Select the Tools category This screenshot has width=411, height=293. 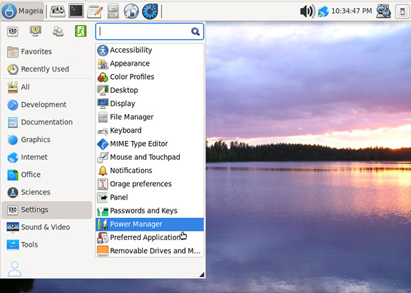pyautogui.click(x=46, y=245)
